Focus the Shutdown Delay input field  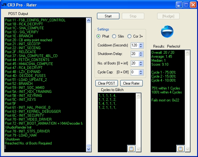tap(135, 54)
